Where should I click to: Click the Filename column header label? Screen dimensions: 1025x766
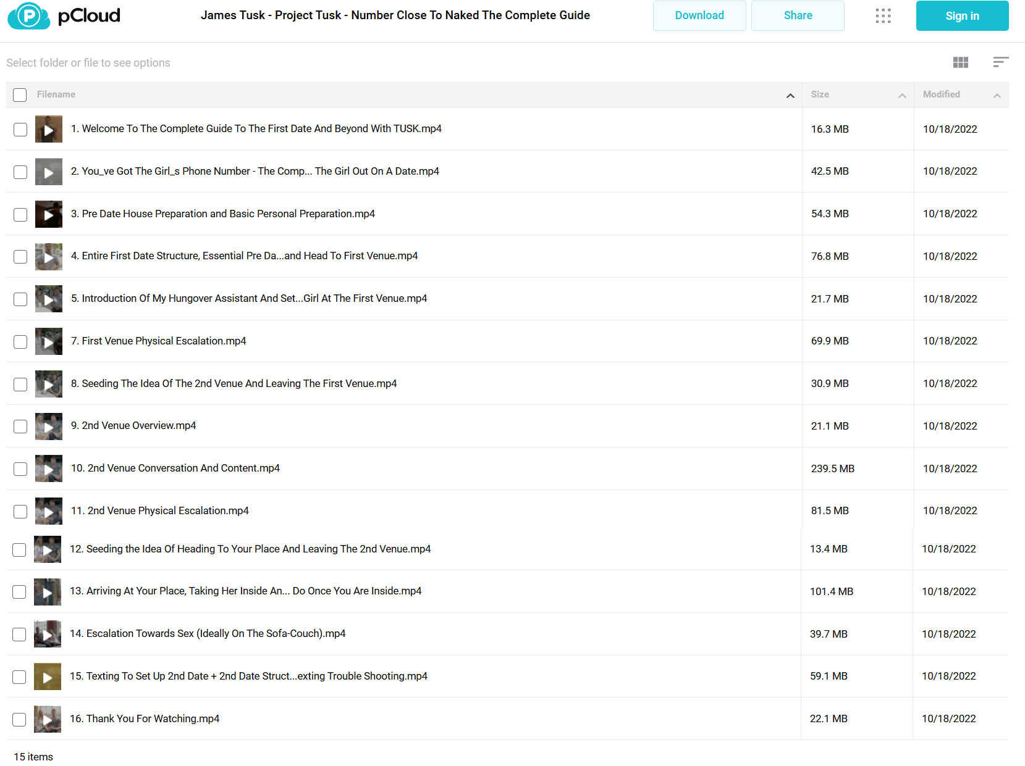(x=56, y=94)
